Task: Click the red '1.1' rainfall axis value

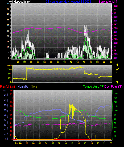Action: click(11, 94)
